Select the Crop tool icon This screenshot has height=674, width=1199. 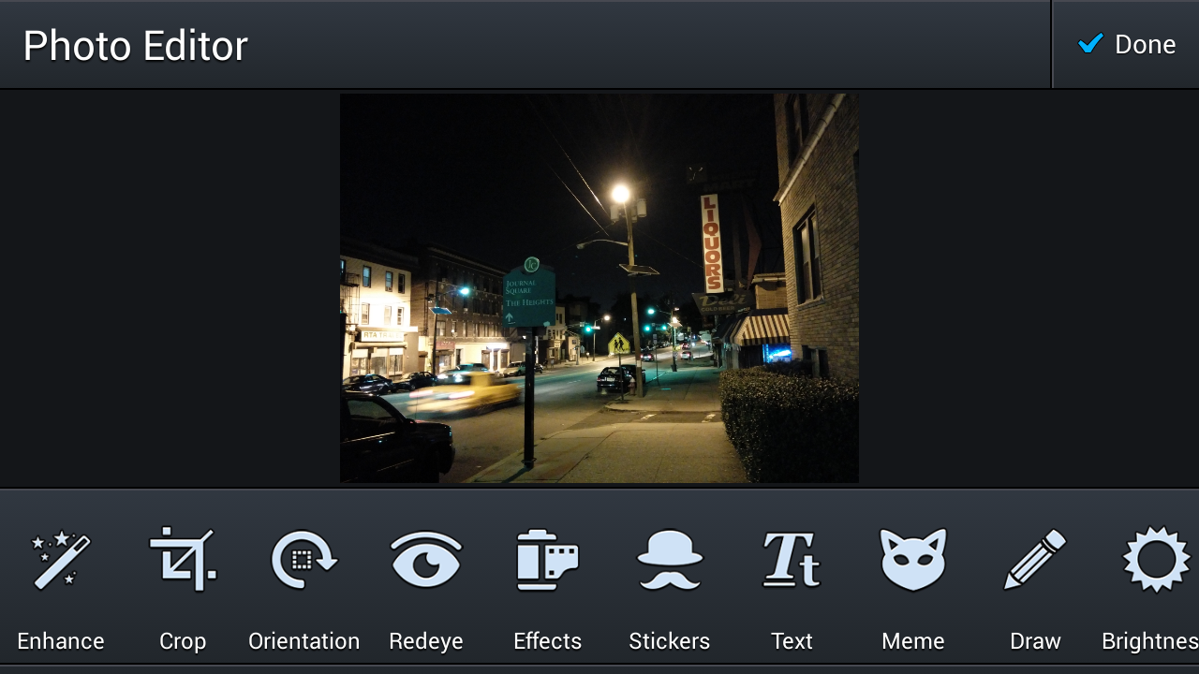[183, 560]
